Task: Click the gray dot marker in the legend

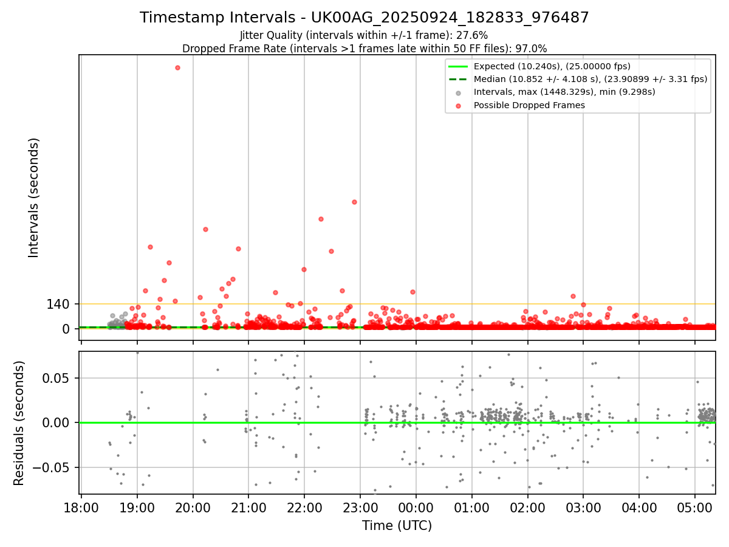Action: point(459,92)
